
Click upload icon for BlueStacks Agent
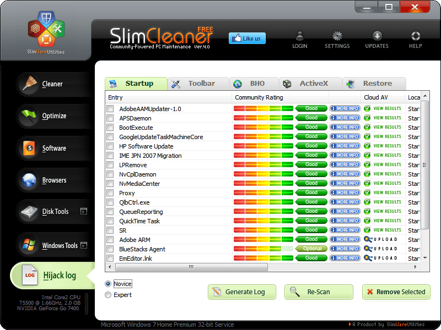click(x=368, y=249)
